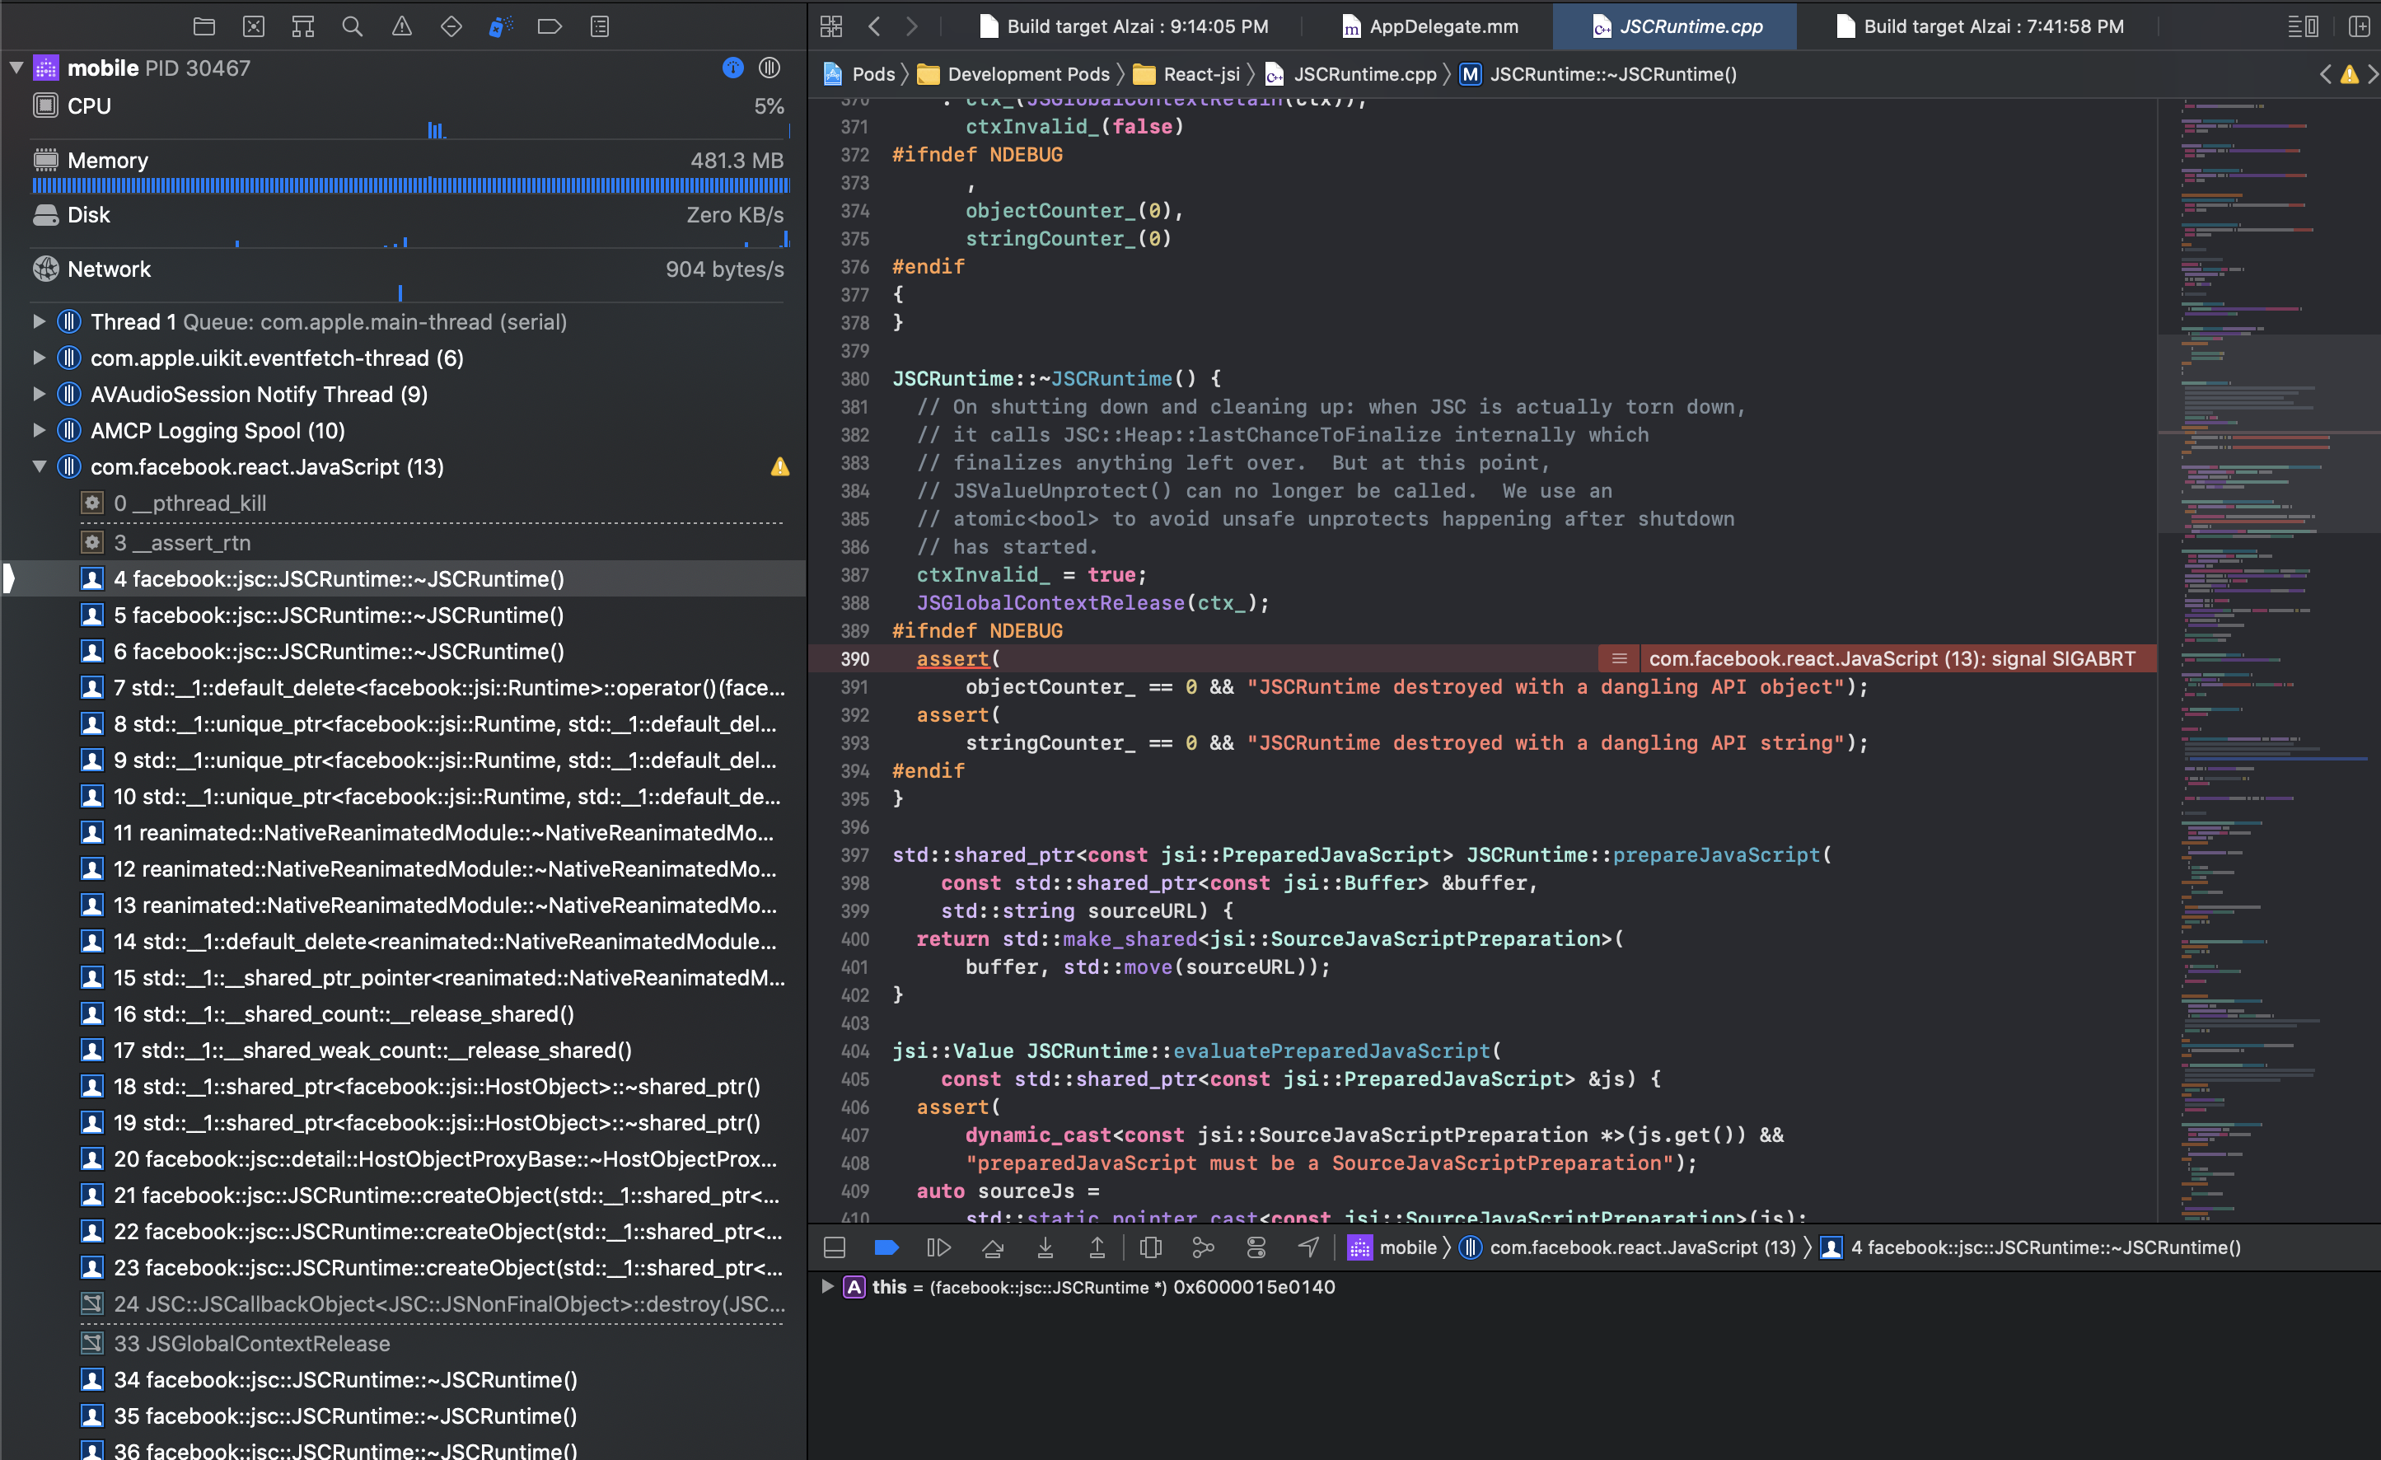This screenshot has width=2381, height=1460.
Task: Click the assert call on line 392
Action: click(x=952, y=714)
